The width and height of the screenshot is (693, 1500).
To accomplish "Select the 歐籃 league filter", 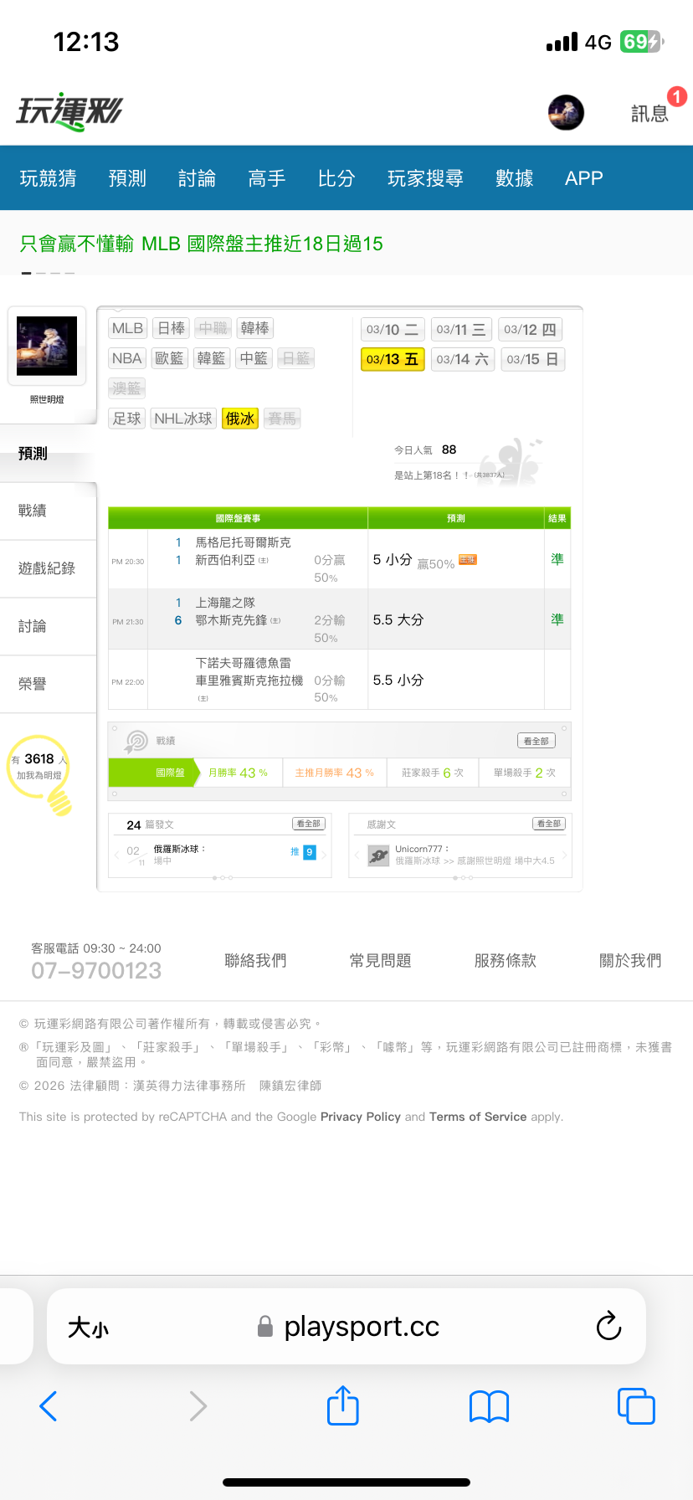I will 170,358.
